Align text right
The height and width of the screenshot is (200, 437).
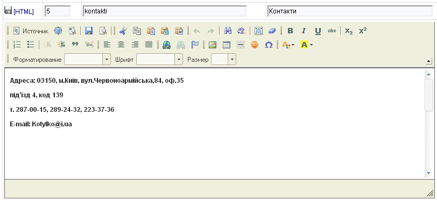click(135, 45)
